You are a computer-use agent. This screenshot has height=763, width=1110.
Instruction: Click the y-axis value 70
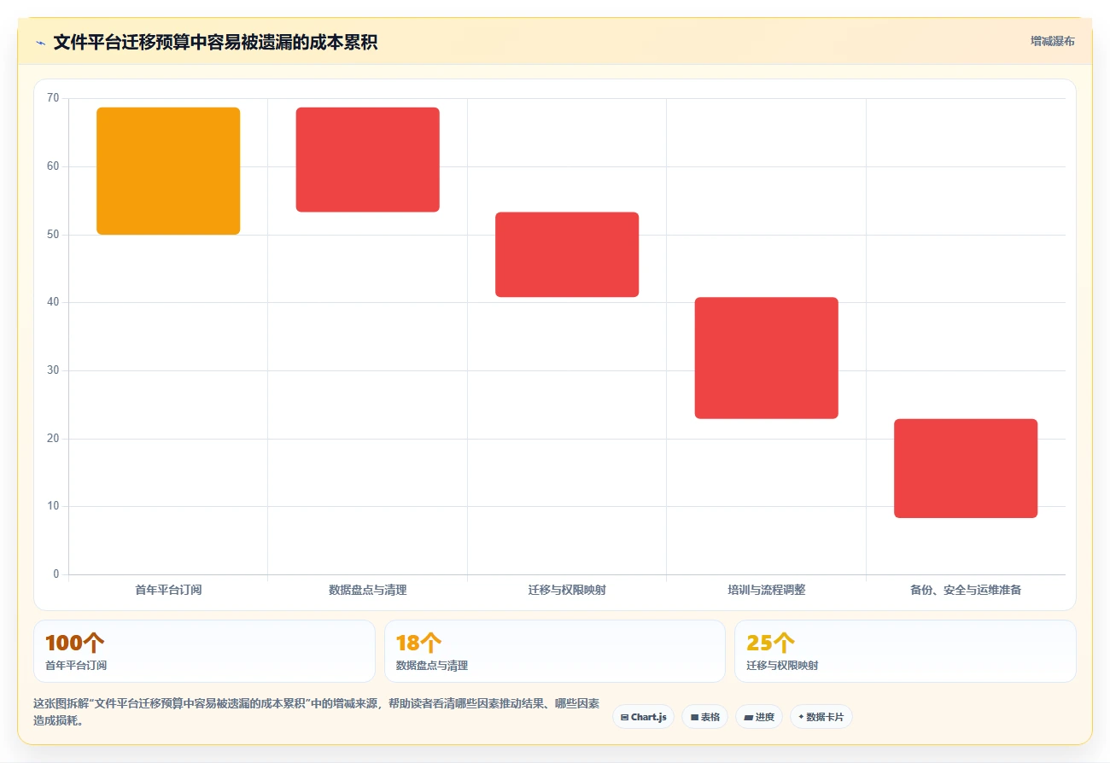(x=53, y=98)
